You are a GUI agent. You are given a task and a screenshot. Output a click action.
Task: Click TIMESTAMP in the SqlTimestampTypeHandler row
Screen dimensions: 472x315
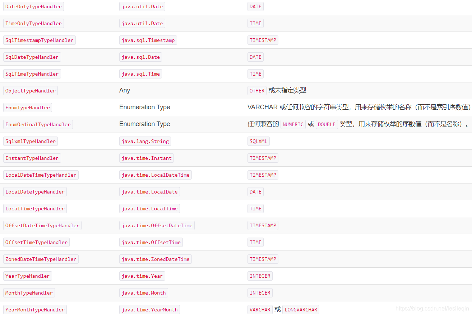(x=263, y=40)
